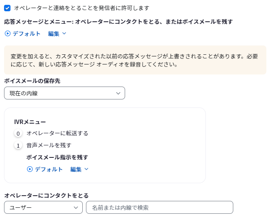
Task: Play the default audio under 応答メッセージとメニュー
Action: (7, 33)
